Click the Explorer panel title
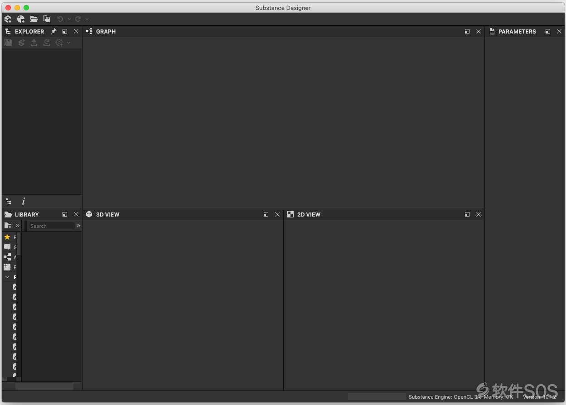The image size is (566, 405). point(29,31)
